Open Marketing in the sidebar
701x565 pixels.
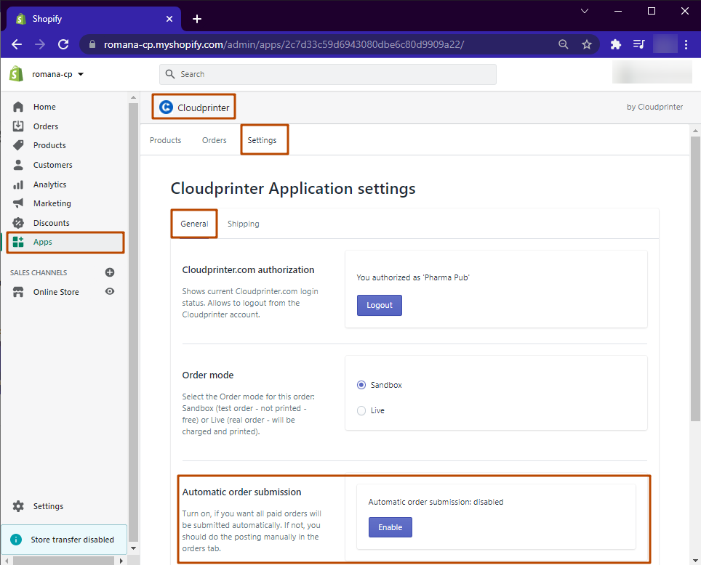52,203
